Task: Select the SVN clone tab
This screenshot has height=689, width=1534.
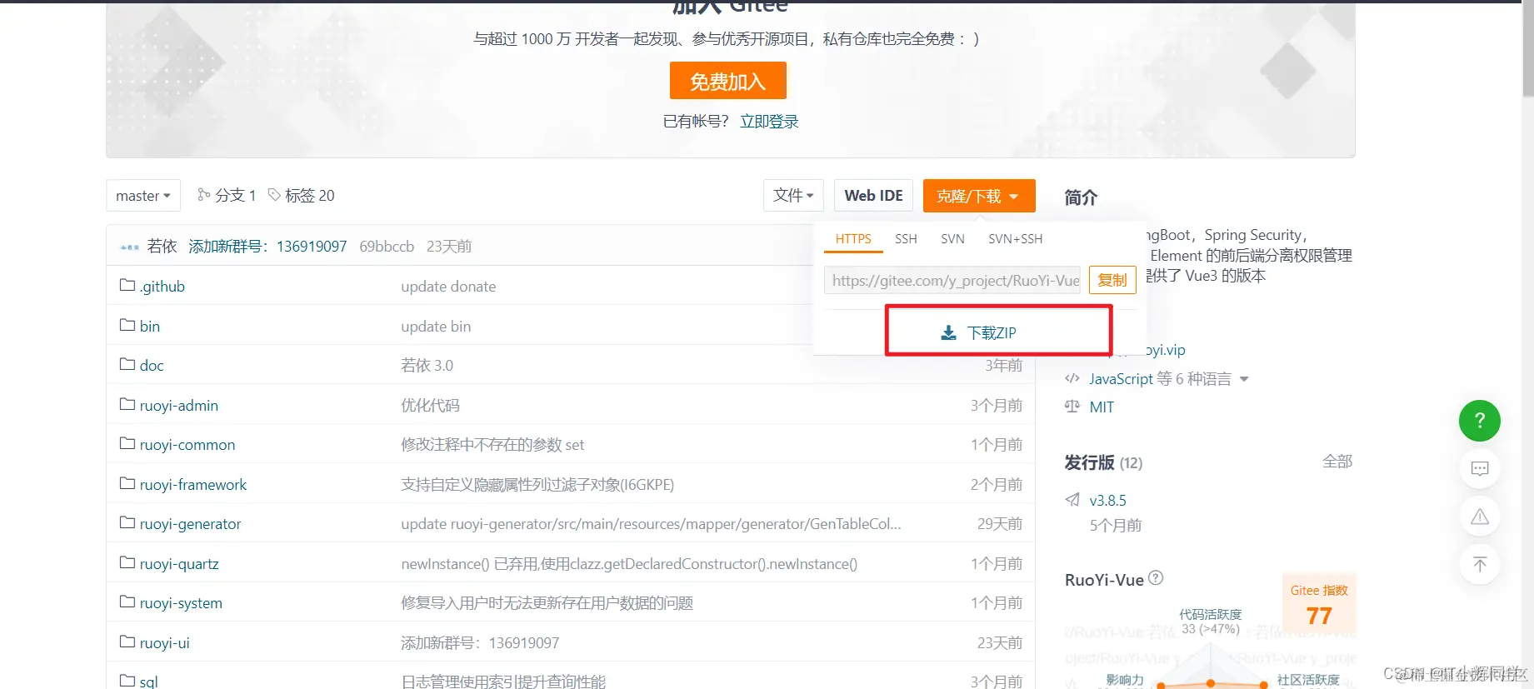Action: tap(952, 239)
